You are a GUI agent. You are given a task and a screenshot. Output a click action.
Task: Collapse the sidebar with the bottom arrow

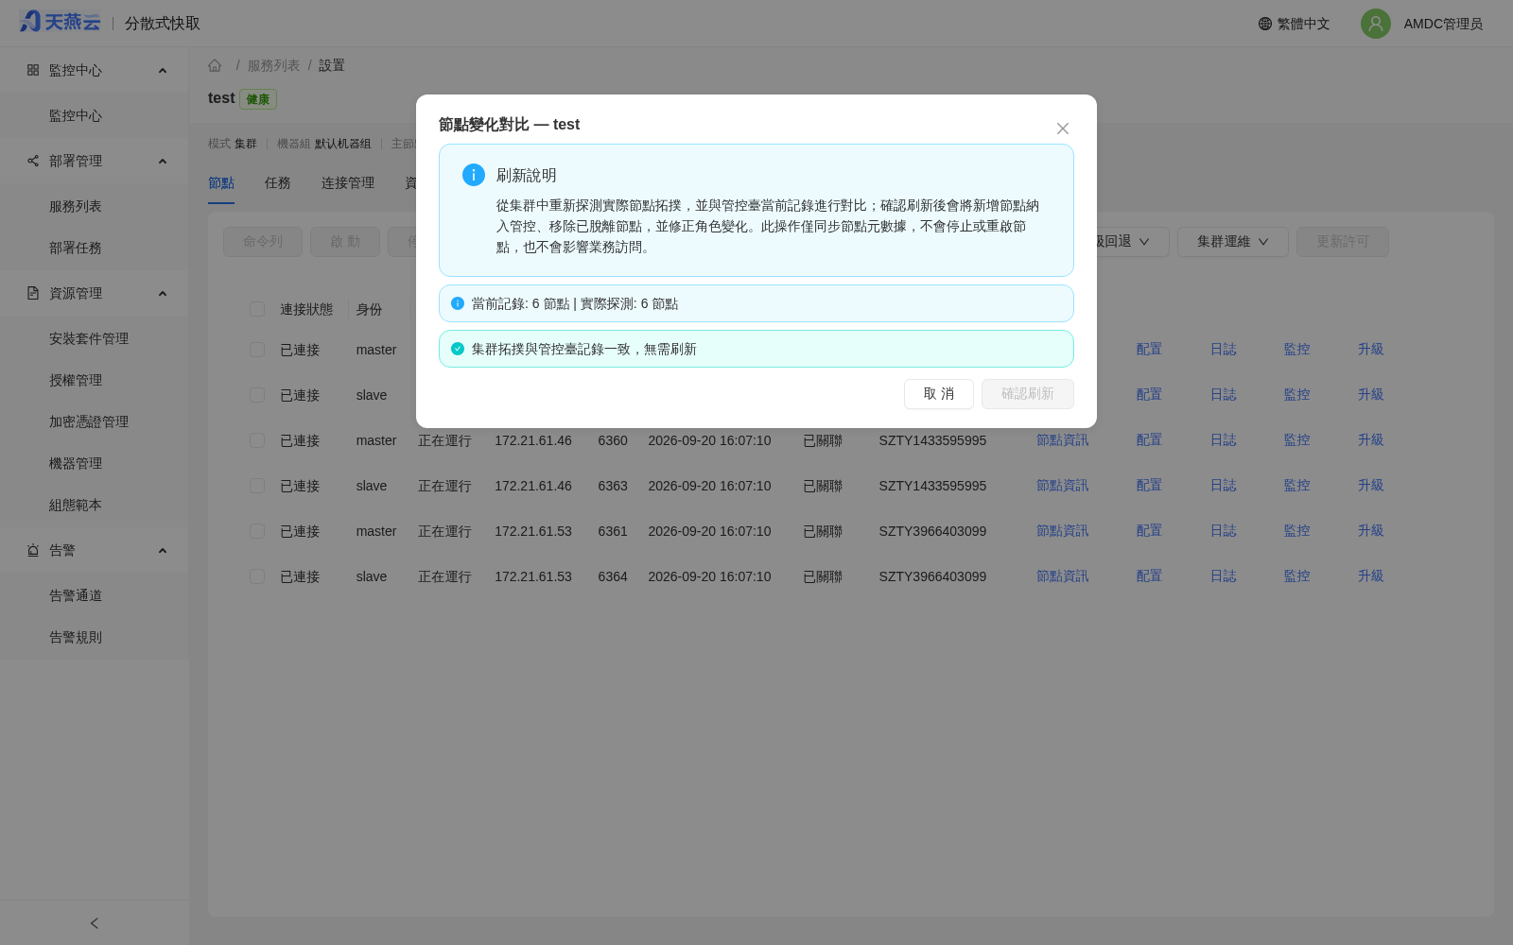coord(95,923)
